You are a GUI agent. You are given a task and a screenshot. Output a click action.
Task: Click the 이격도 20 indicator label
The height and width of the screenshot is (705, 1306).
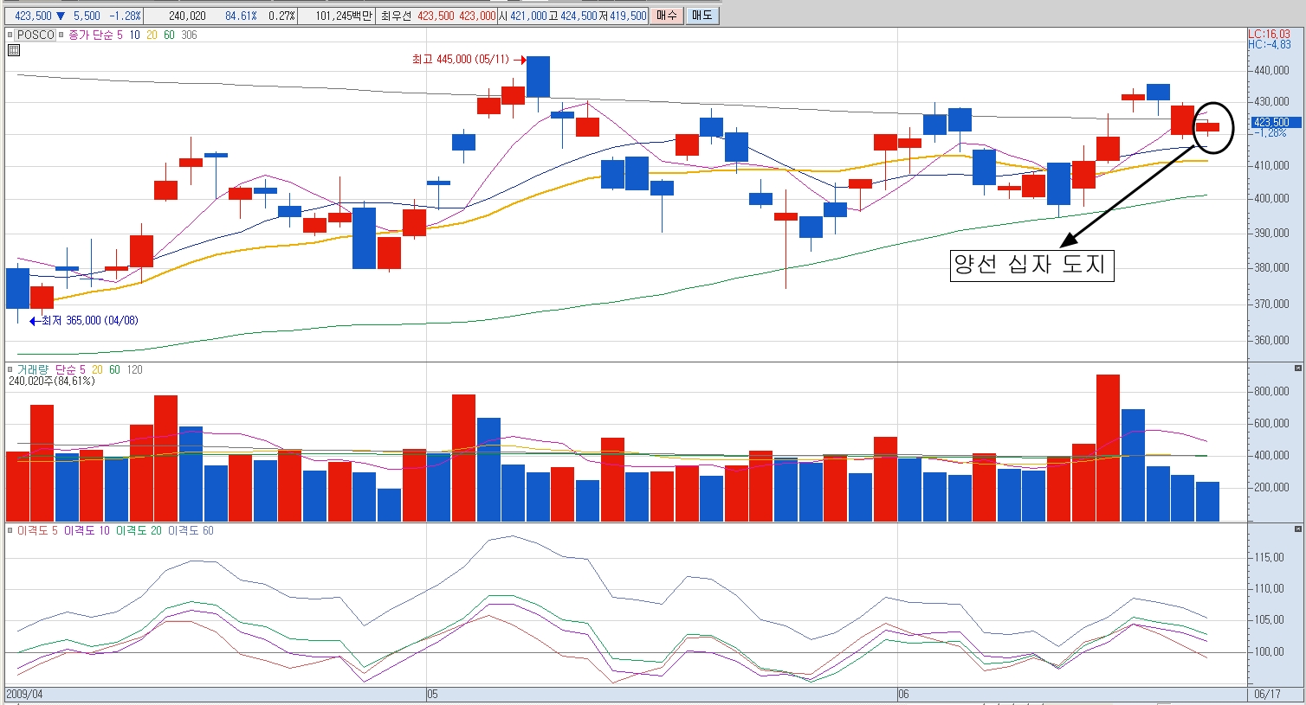[139, 530]
